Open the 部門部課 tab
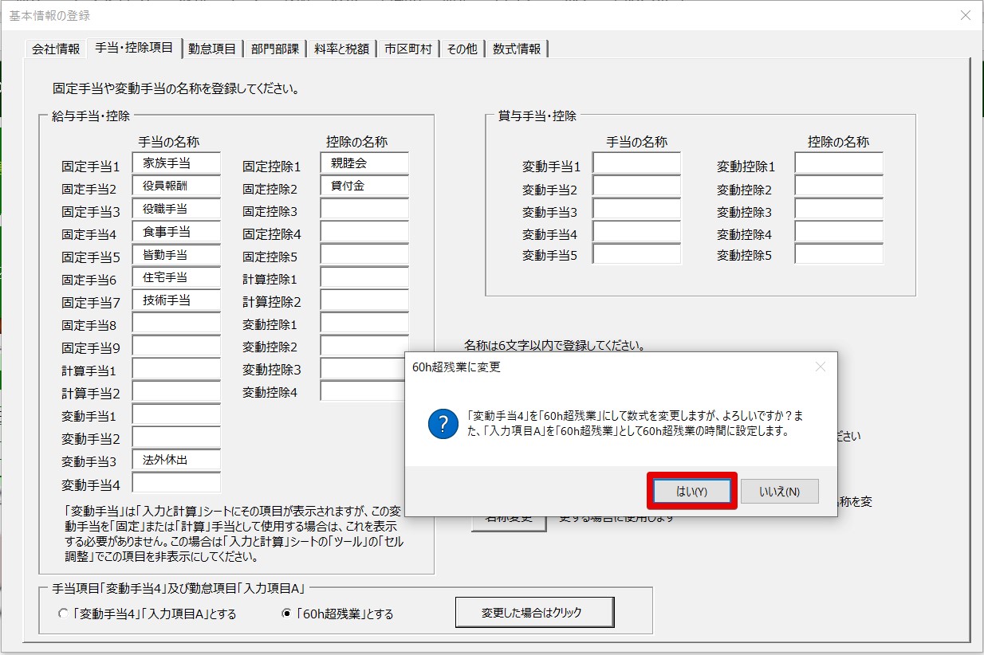The width and height of the screenshot is (984, 655). point(275,49)
